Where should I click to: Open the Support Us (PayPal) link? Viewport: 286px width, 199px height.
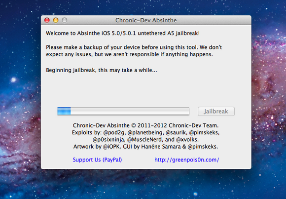97,159
